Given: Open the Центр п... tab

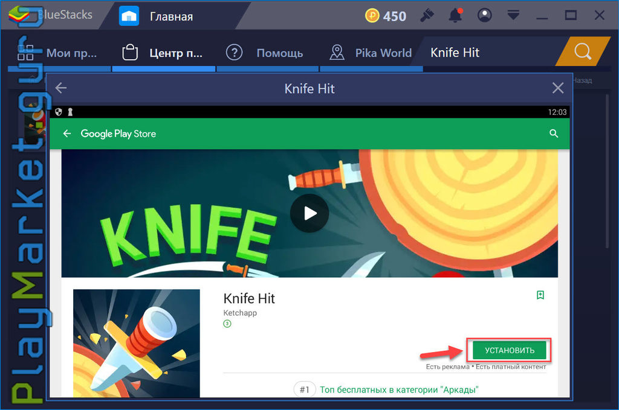Looking at the screenshot, I should click(164, 53).
